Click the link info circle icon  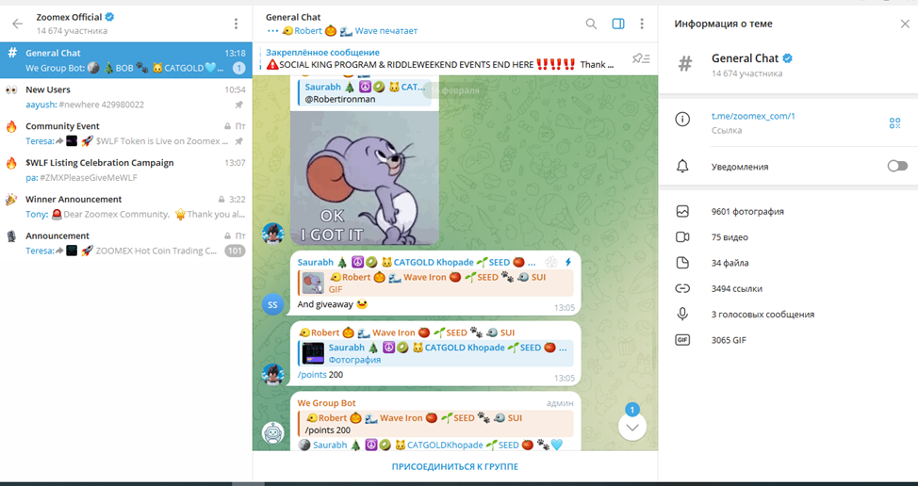click(682, 120)
